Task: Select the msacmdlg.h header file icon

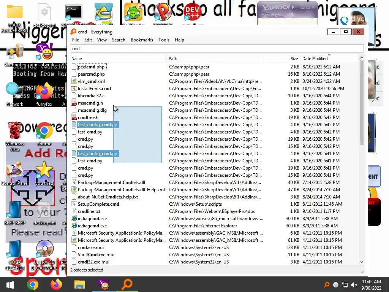Action: coord(74,103)
